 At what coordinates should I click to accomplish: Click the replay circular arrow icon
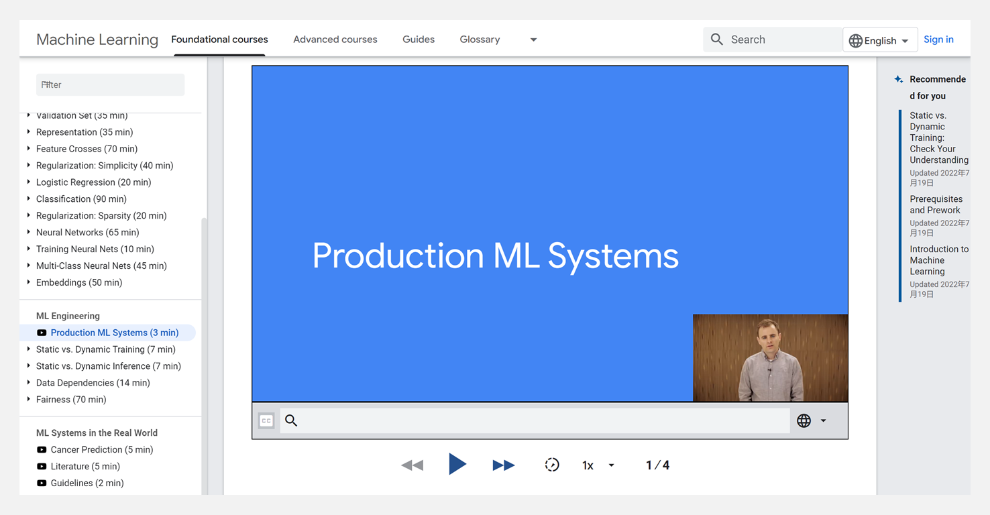552,465
